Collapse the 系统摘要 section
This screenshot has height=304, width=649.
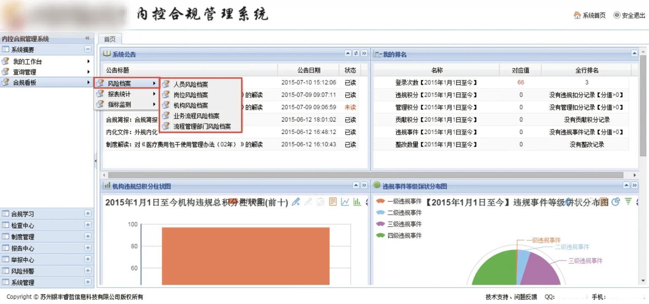[88, 49]
